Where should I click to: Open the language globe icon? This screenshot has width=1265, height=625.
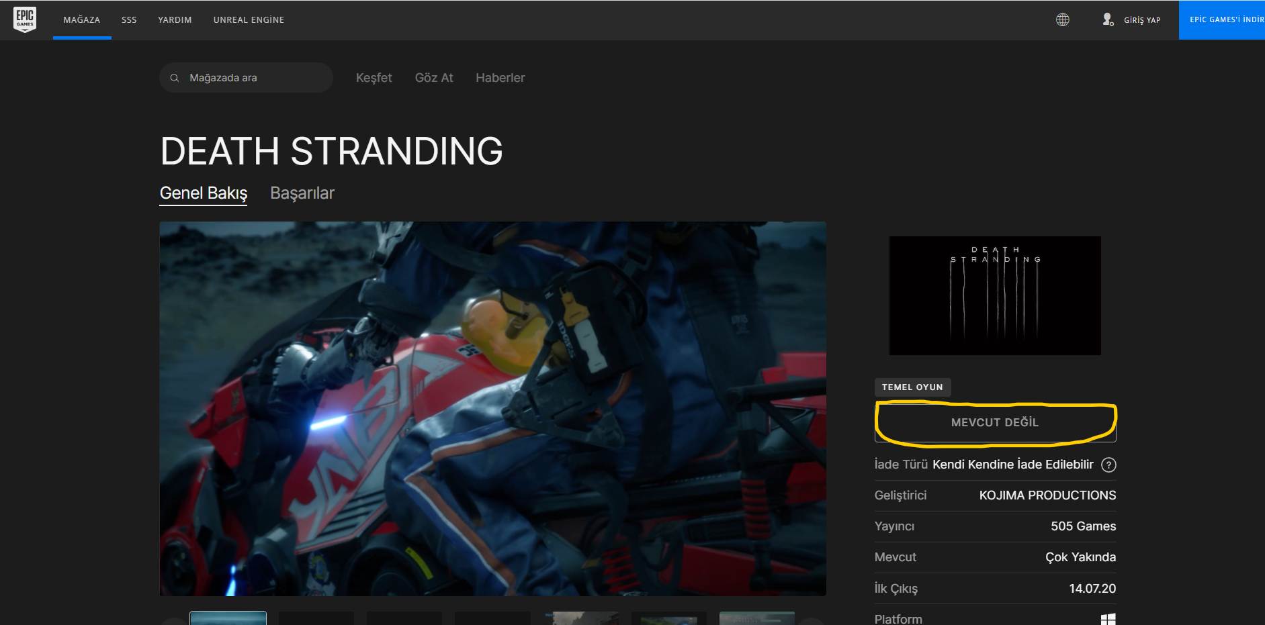(1062, 20)
